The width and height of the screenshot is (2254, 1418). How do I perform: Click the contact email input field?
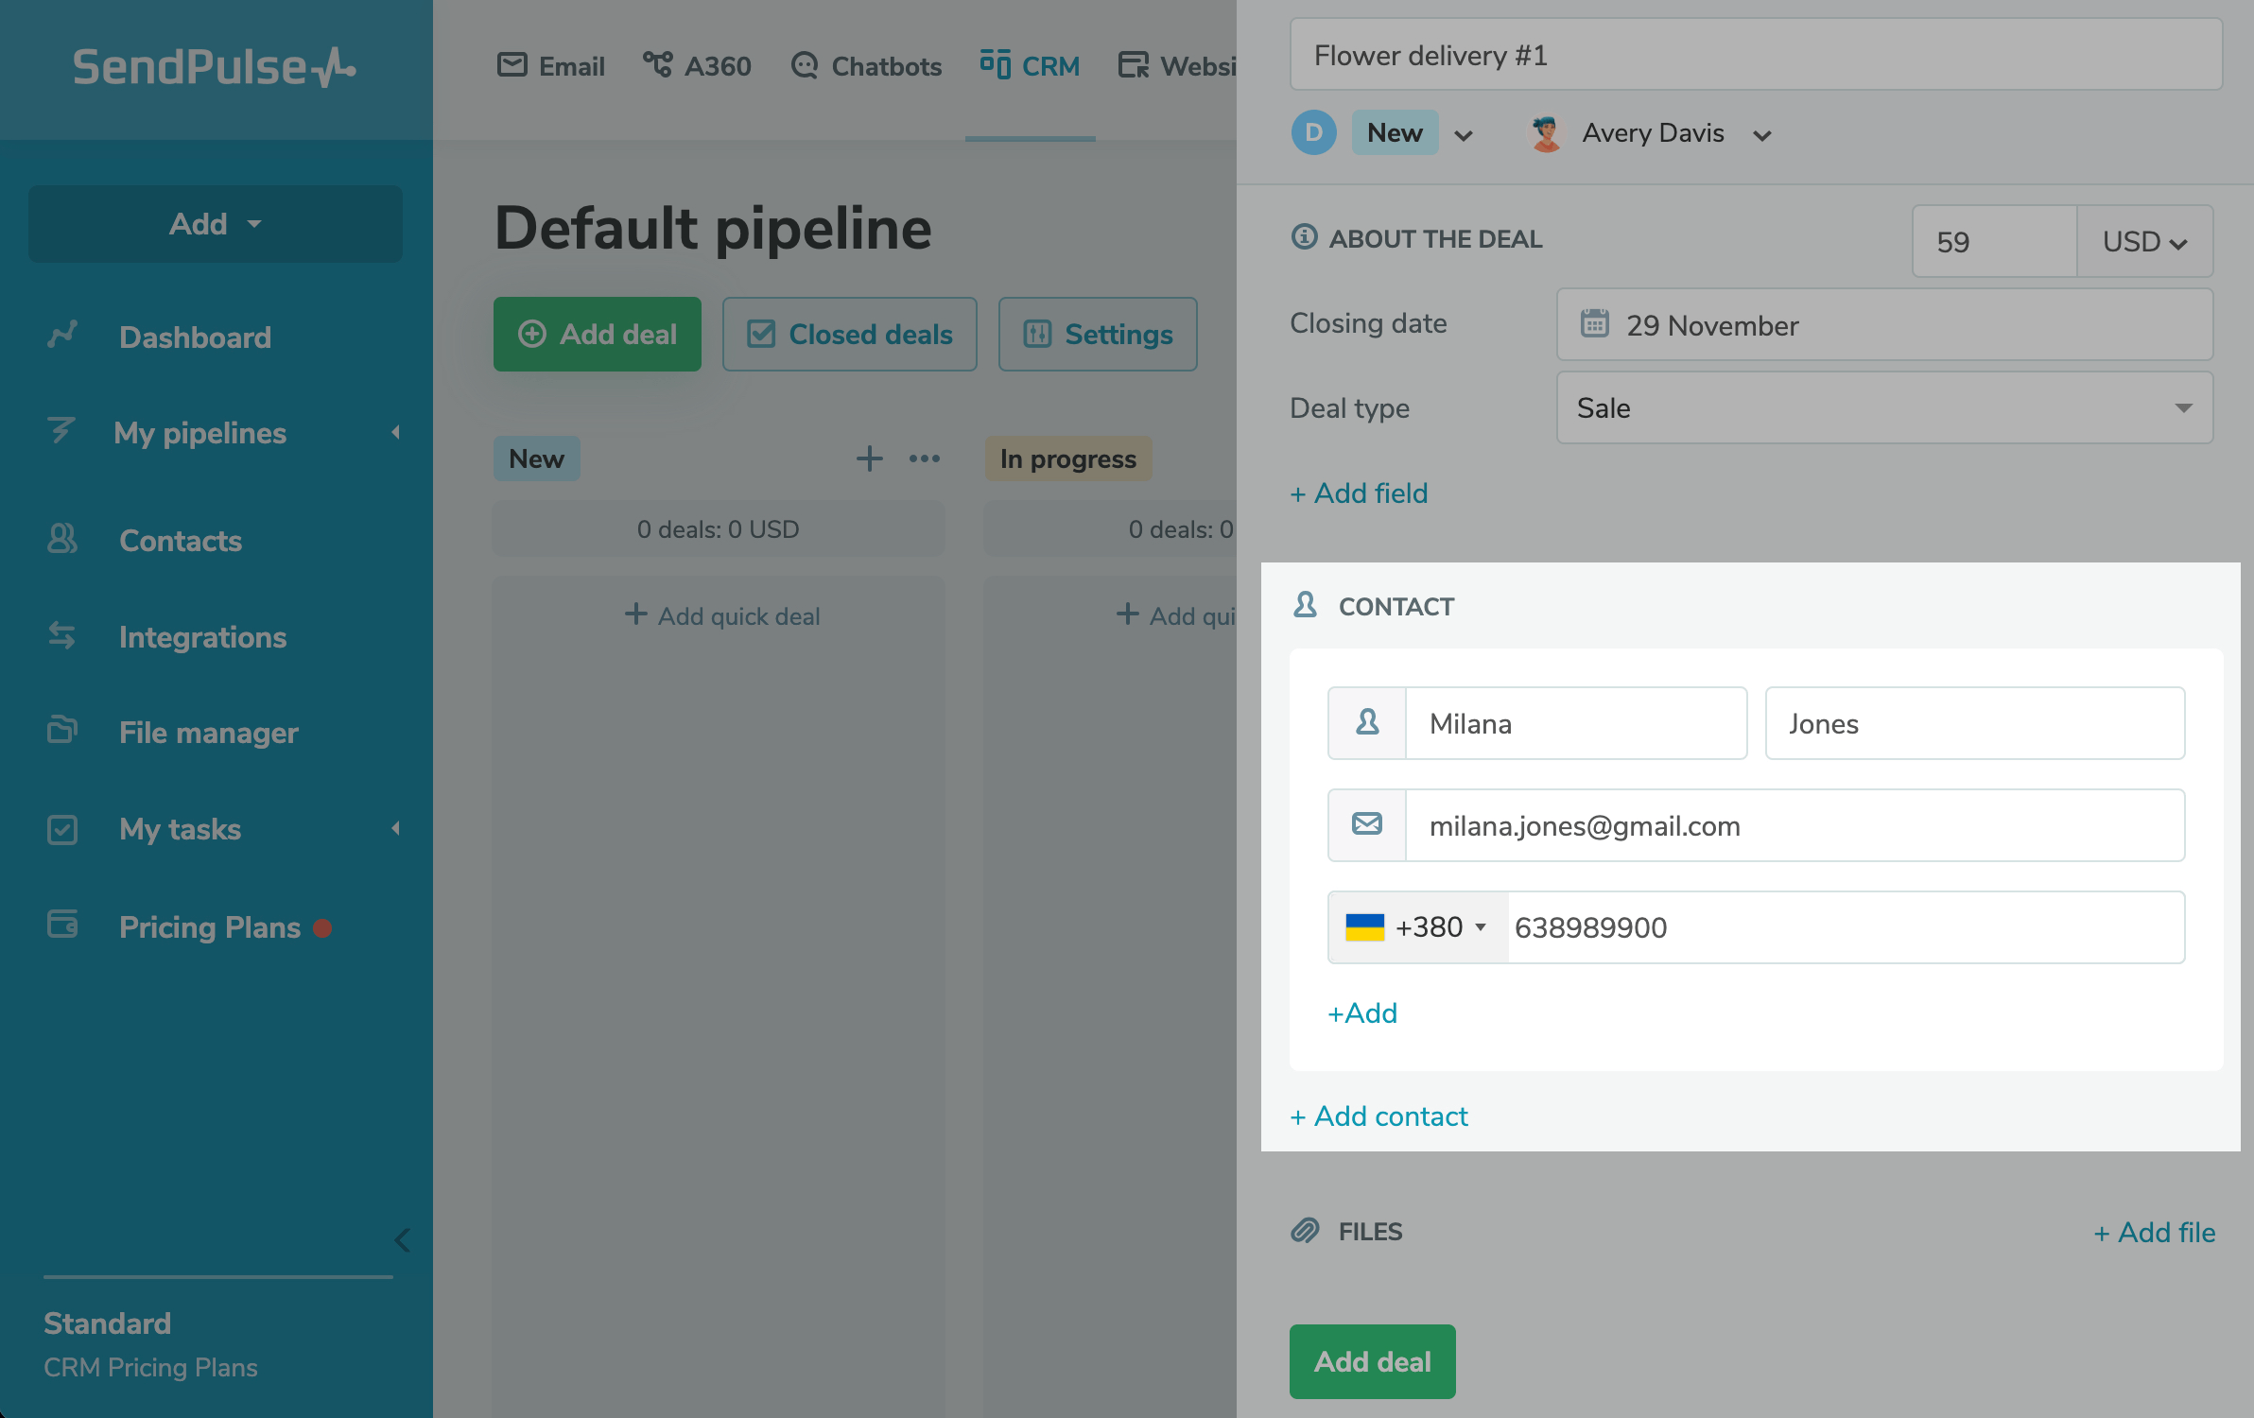(x=1793, y=825)
